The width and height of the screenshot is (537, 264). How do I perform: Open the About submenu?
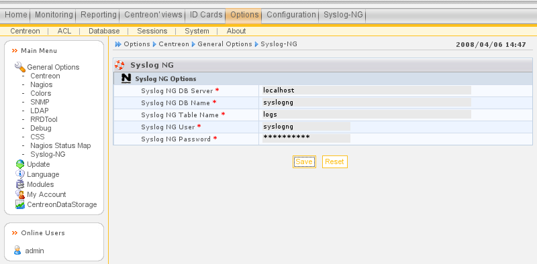pos(236,31)
